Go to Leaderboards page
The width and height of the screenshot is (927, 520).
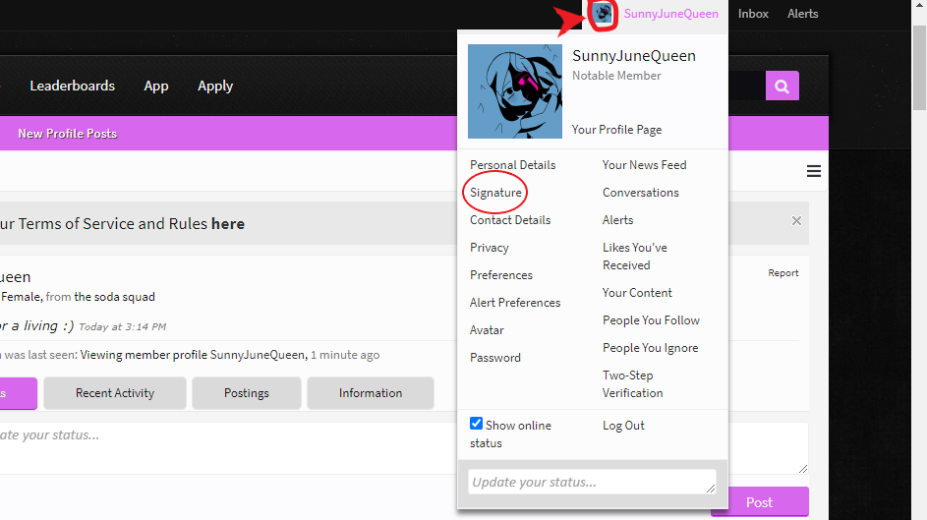[72, 86]
